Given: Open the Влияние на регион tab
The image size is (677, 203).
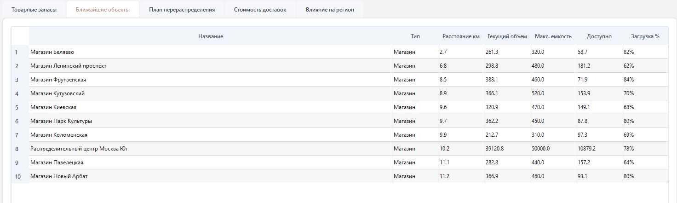Looking at the screenshot, I should coord(330,10).
